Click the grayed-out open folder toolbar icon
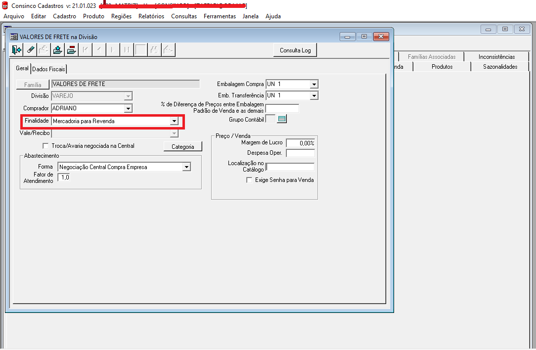Screen dimensions: 536x350 pyautogui.click(x=168, y=50)
